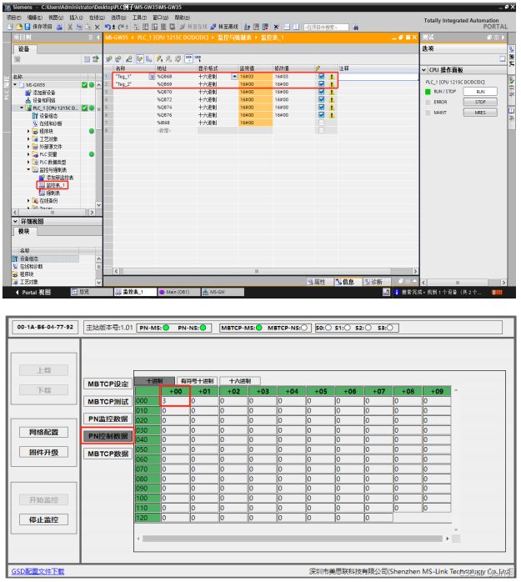Open 设备组态 under PLC_1 in project tree

tap(48, 116)
